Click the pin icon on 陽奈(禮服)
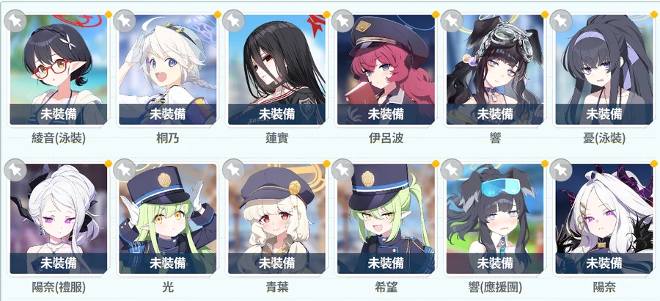Screen dimensions: 660x301 pyautogui.click(x=15, y=170)
